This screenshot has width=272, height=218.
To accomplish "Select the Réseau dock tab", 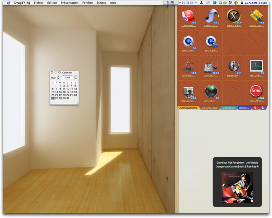I will tap(244, 108).
